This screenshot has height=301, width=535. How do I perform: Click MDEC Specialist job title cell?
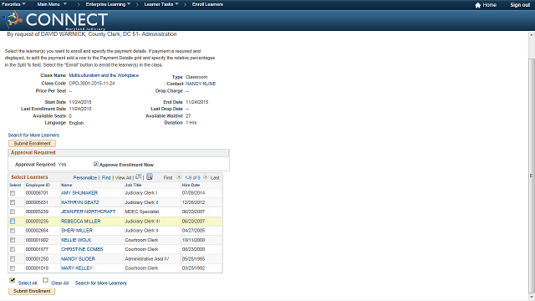tap(141, 212)
